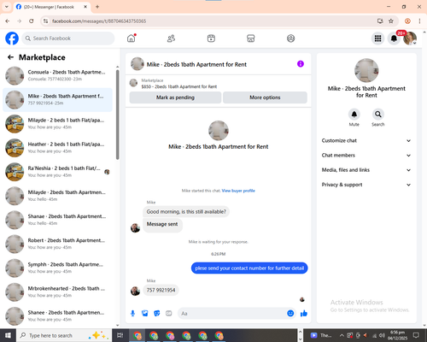Open the Windows Start menu
The image size is (427, 342).
(x=8, y=335)
